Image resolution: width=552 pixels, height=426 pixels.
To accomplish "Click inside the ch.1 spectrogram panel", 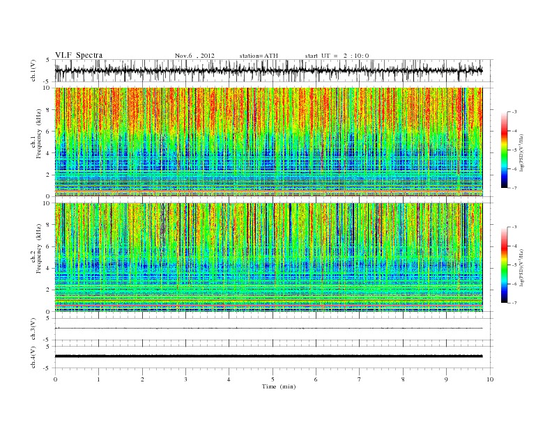I will (x=268, y=142).
